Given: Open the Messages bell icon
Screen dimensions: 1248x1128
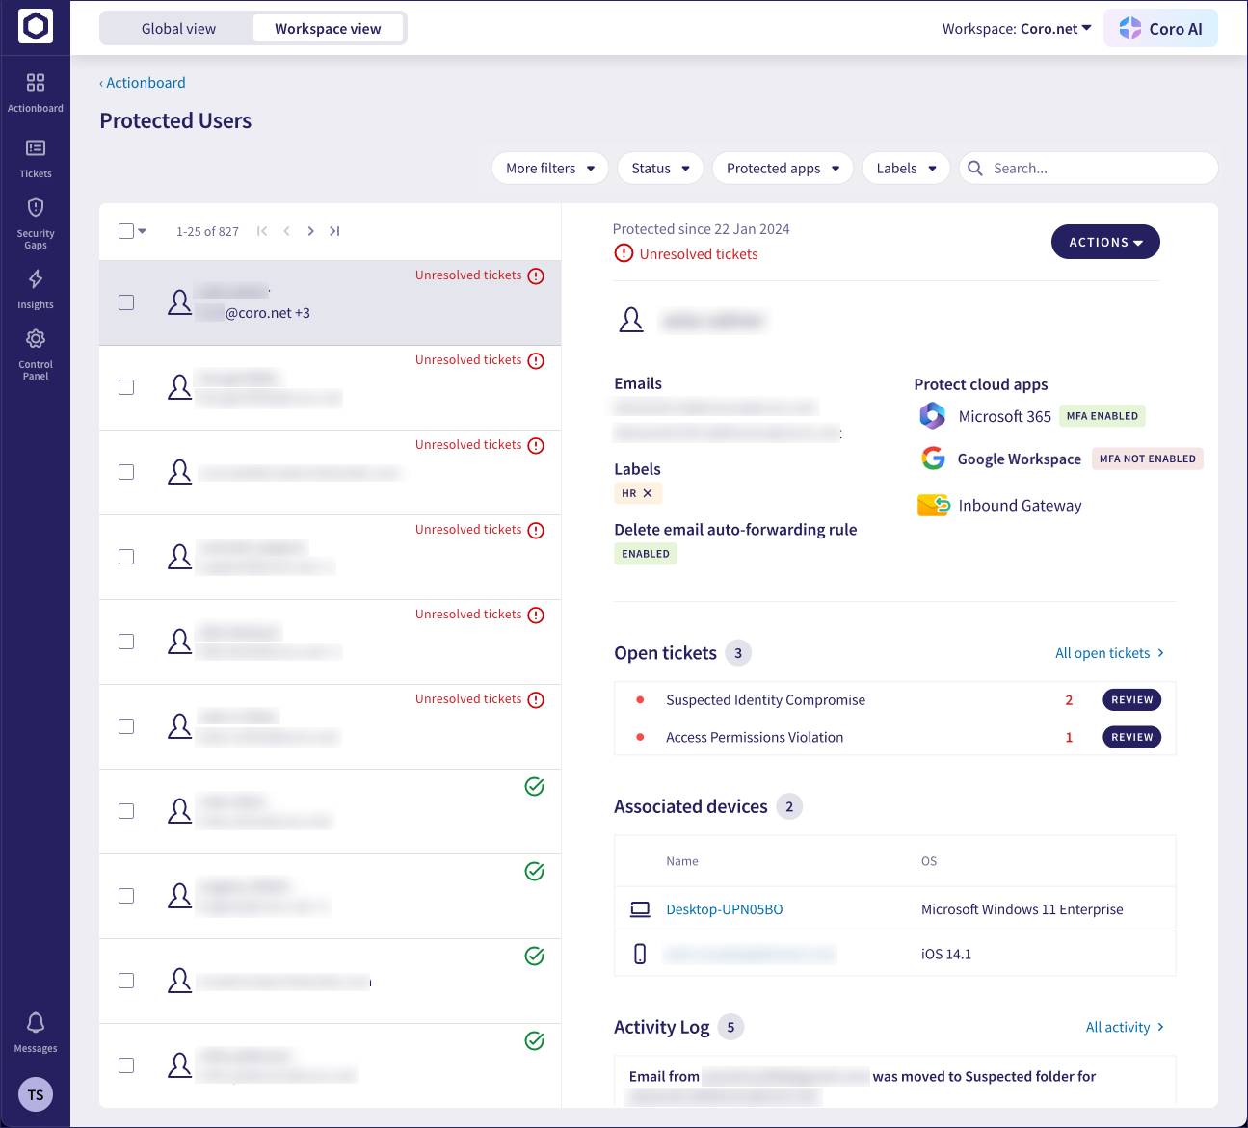Looking at the screenshot, I should tap(36, 1023).
